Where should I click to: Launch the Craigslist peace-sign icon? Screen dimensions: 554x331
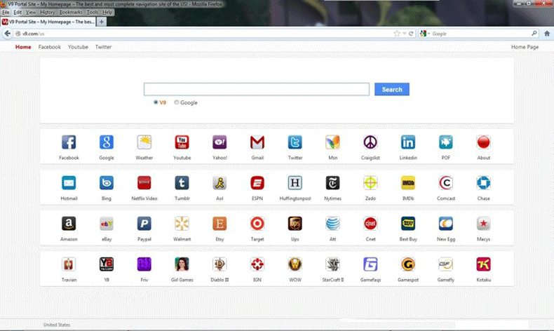point(370,142)
